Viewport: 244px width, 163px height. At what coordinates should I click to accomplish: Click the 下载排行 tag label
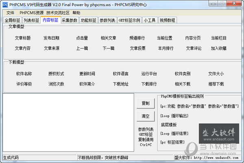(149, 84)
